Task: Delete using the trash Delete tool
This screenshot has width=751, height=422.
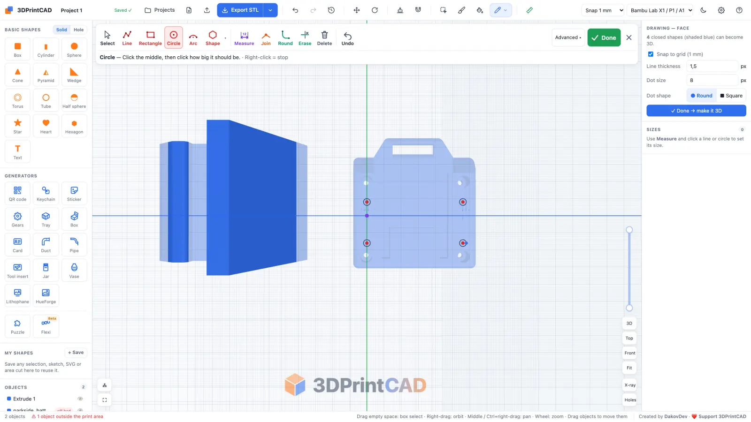Action: click(324, 38)
